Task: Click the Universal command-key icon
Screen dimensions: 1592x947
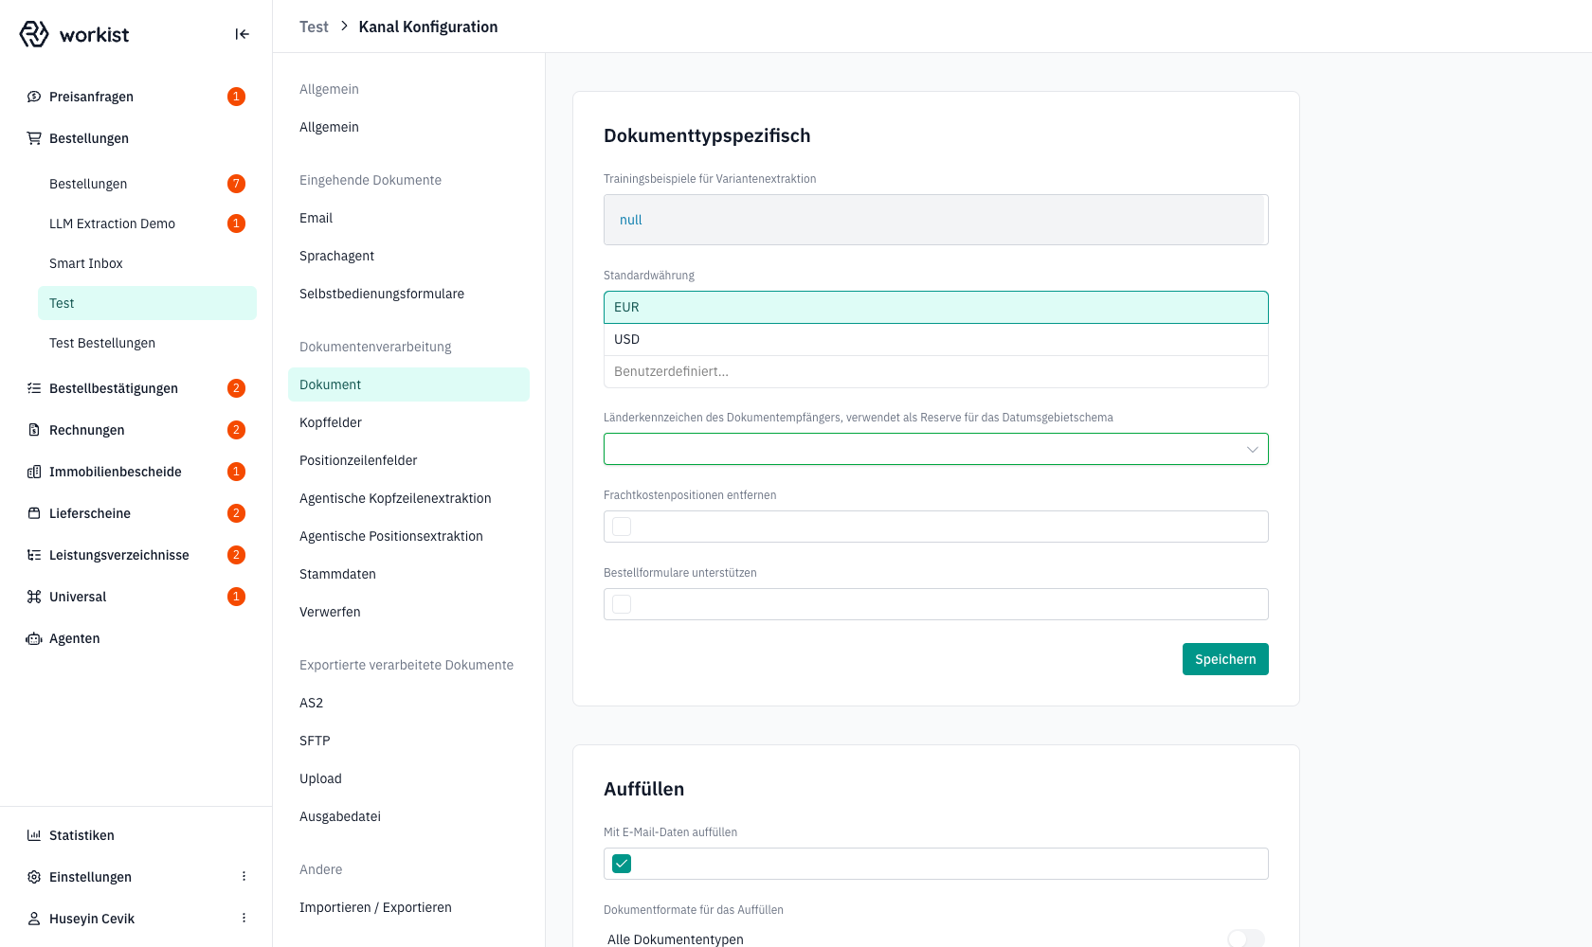Action: (34, 597)
